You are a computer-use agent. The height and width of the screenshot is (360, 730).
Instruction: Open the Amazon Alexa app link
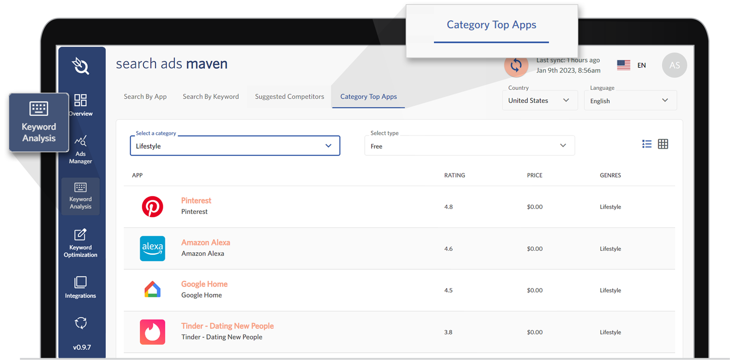(206, 242)
